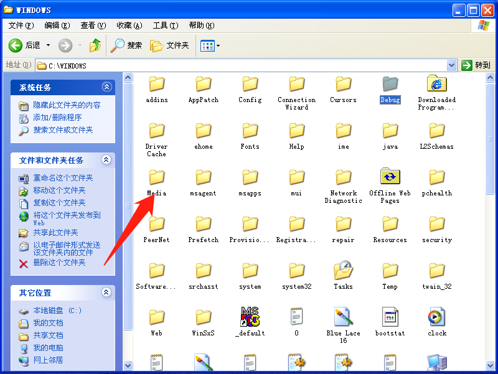
Task: Click 以电子邮件形式发送该文件夹内的文件 link
Action: click(x=67, y=248)
